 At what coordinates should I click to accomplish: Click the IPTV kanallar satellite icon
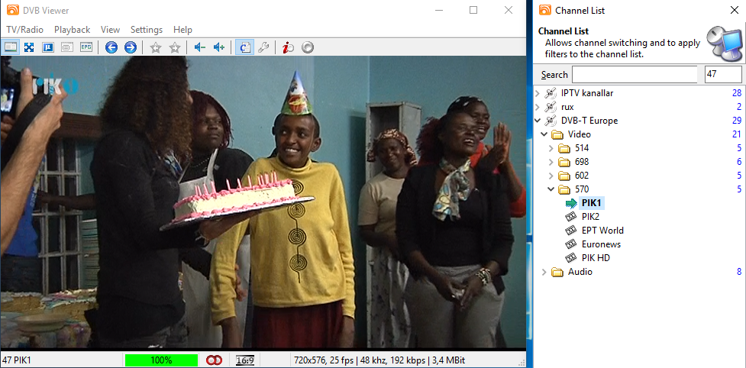(551, 93)
